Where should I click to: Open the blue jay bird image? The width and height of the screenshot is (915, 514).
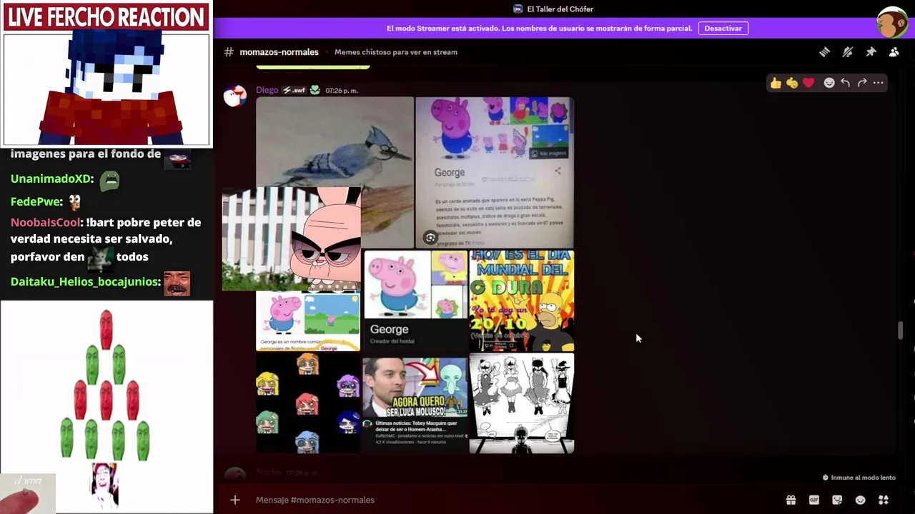335,141
